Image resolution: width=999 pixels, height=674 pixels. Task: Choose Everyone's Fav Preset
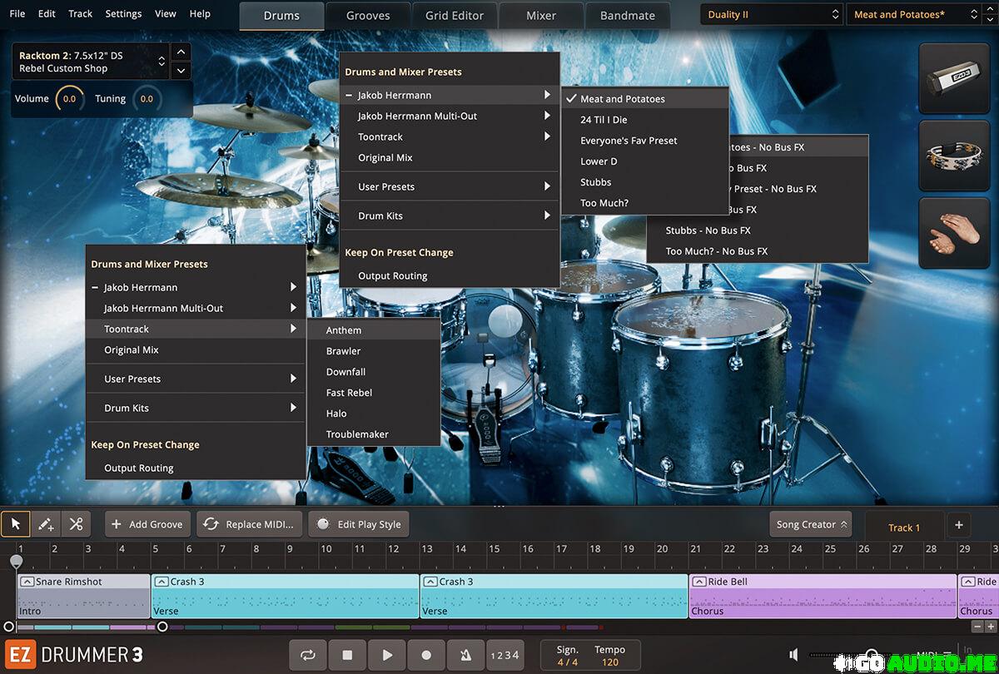[645, 140]
